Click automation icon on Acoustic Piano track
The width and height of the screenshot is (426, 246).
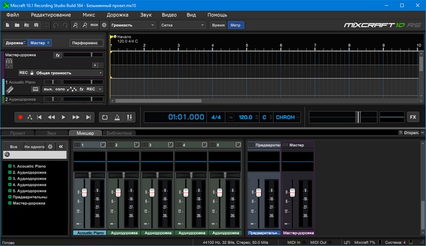tap(72, 89)
